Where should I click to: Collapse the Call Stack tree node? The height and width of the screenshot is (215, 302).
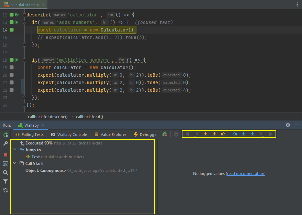pyautogui.click(x=15, y=163)
